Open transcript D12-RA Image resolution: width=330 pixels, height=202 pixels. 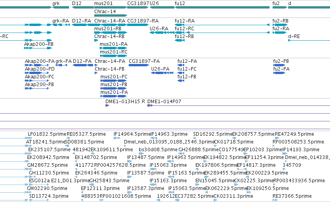(x=82, y=21)
